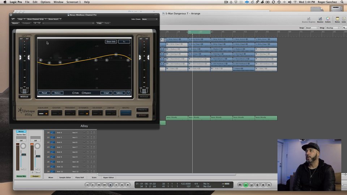Click the Alloy help question mark button
The width and height of the screenshot is (347, 195).
(x=128, y=93)
